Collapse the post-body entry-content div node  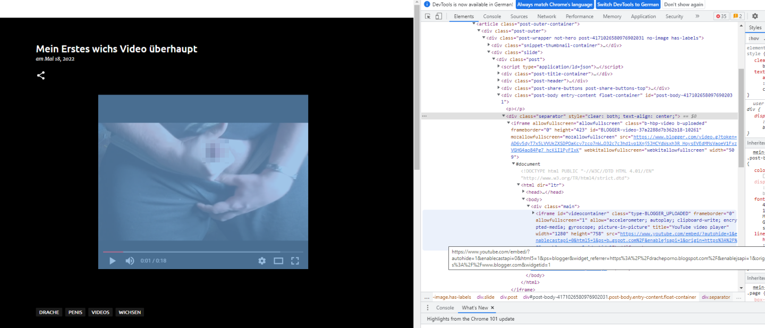[499, 95]
